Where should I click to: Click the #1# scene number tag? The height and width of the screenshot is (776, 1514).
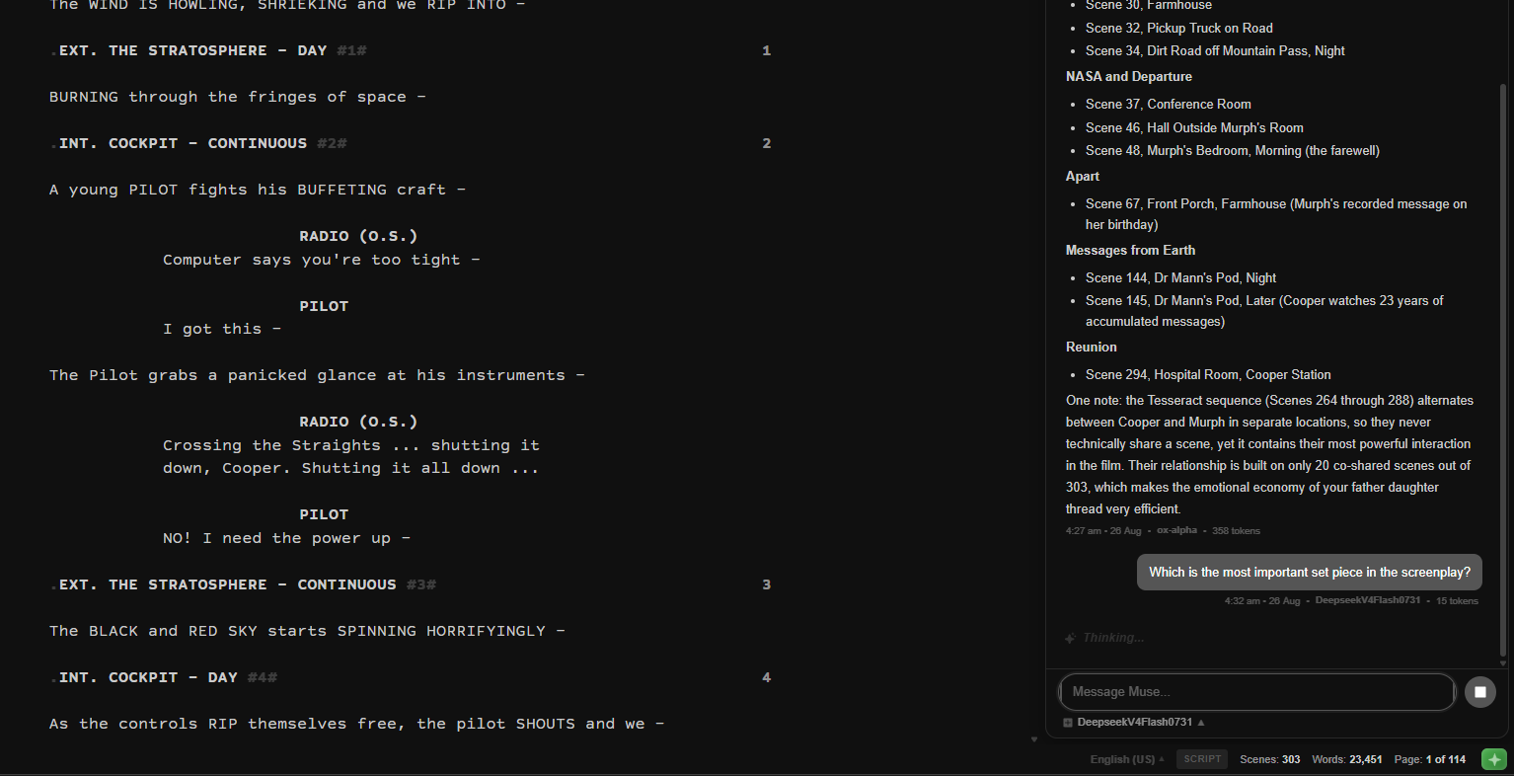(351, 50)
